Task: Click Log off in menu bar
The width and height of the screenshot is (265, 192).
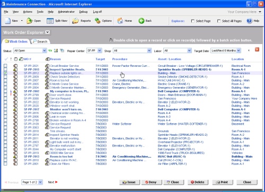Action: [98, 12]
